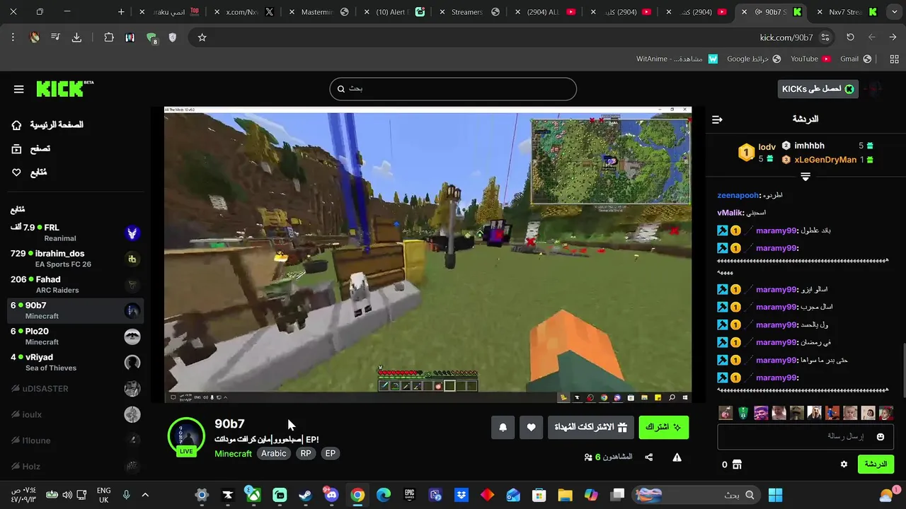
Task: Open the Kick hamburger menu
Action: [x=19, y=89]
